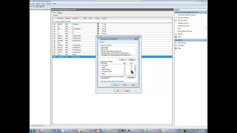The height and width of the screenshot is (133, 237).
Task: Click the green status icon in ADMIN$ row
Action: tap(98, 24)
